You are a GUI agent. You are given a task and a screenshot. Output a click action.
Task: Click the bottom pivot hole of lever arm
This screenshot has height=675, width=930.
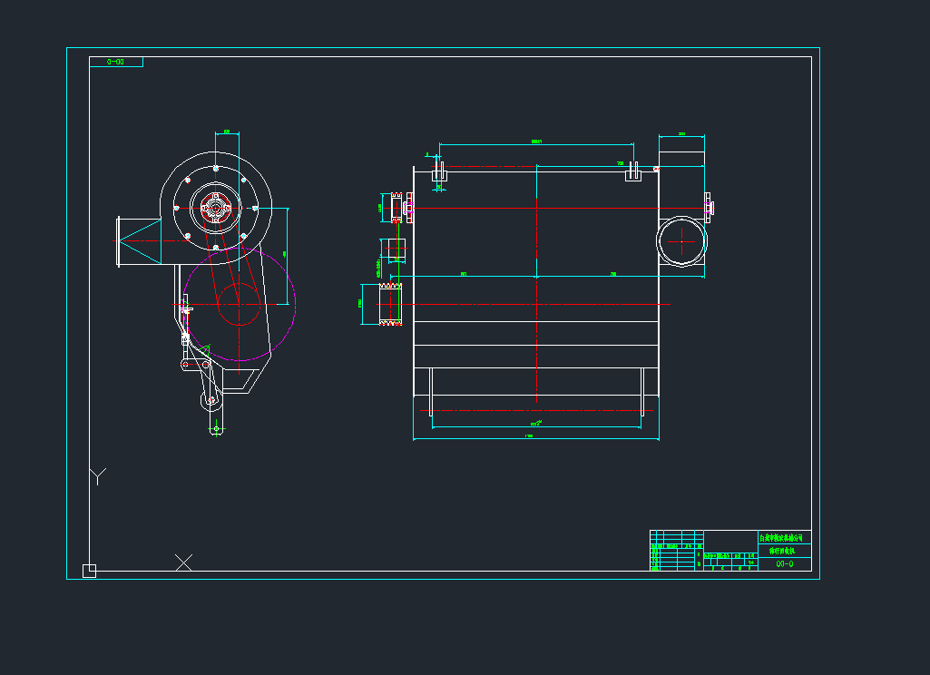click(215, 428)
